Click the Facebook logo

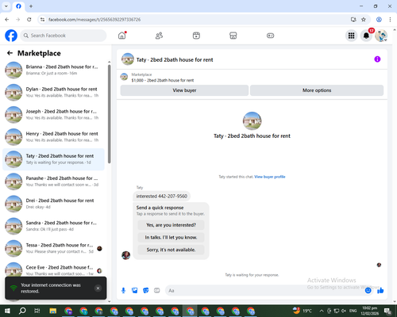11,36
